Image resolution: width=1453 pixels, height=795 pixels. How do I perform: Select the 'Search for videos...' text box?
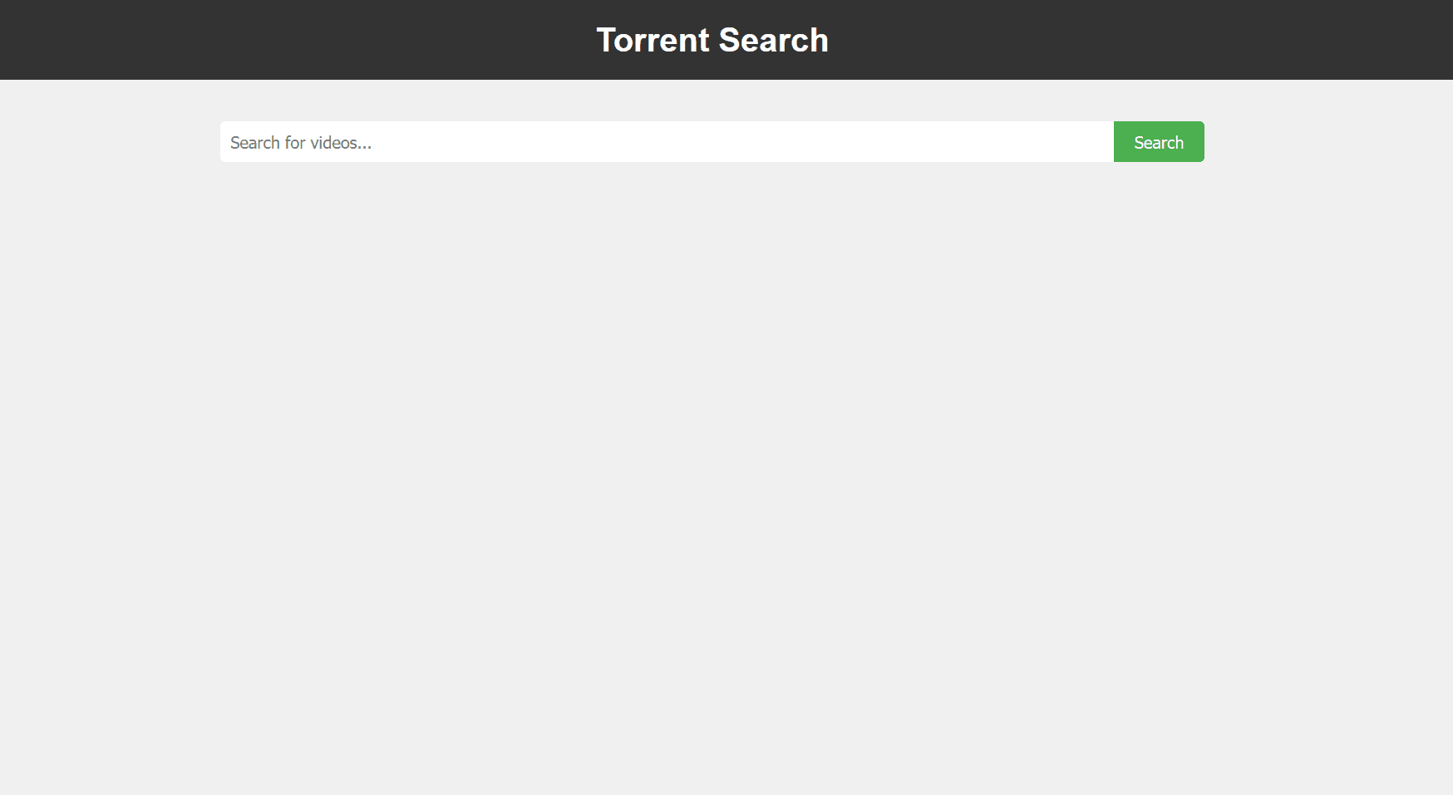(x=665, y=141)
